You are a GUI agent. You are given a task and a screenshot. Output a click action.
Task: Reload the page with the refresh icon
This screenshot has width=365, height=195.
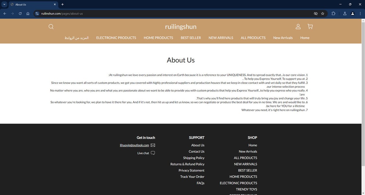point(20,14)
